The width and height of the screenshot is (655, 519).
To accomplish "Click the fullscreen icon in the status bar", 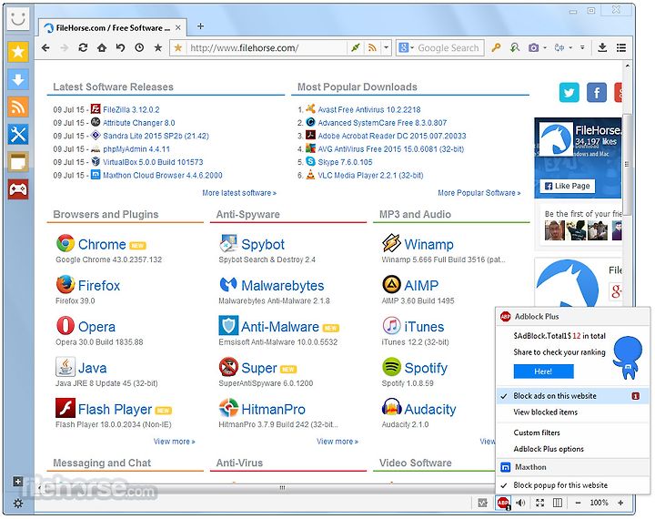I will coord(539,503).
